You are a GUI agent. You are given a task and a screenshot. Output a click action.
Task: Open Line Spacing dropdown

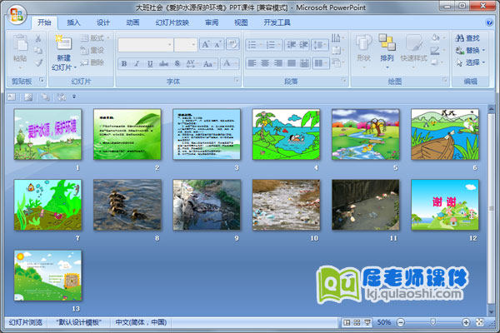(x=320, y=45)
